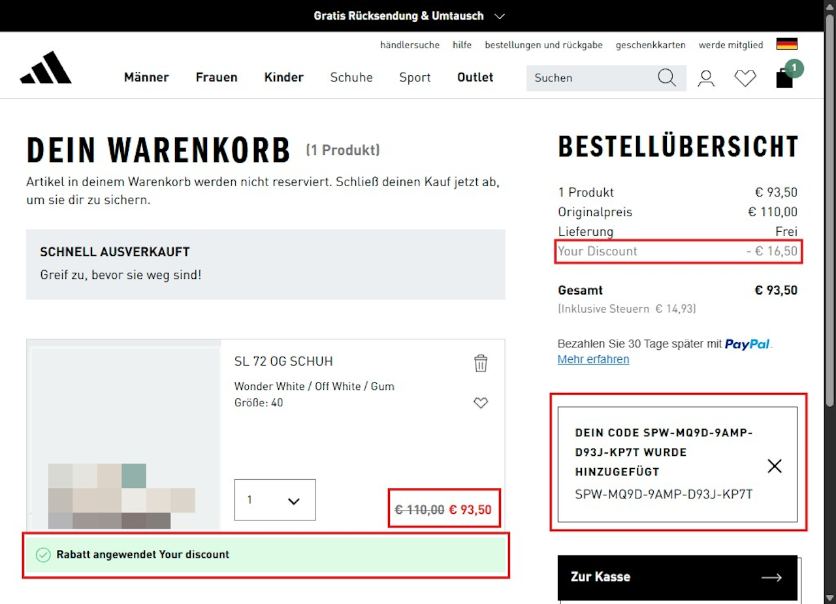This screenshot has height=604, width=836.
Task: Click the DEIN WARENKORB heading
Action: [158, 150]
